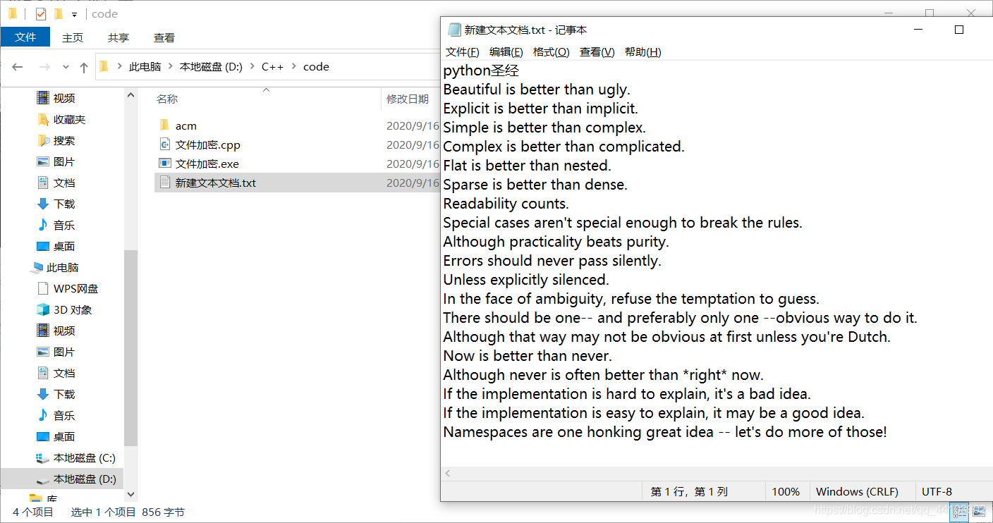Click '第 1 行，第 1 列' in Notepad status bar

pyautogui.click(x=689, y=491)
